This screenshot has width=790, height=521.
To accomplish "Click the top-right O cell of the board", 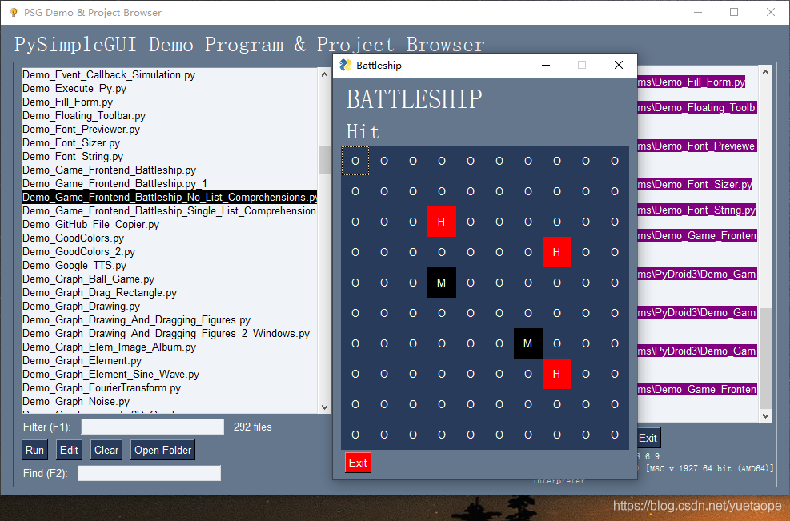I will pyautogui.click(x=615, y=161).
